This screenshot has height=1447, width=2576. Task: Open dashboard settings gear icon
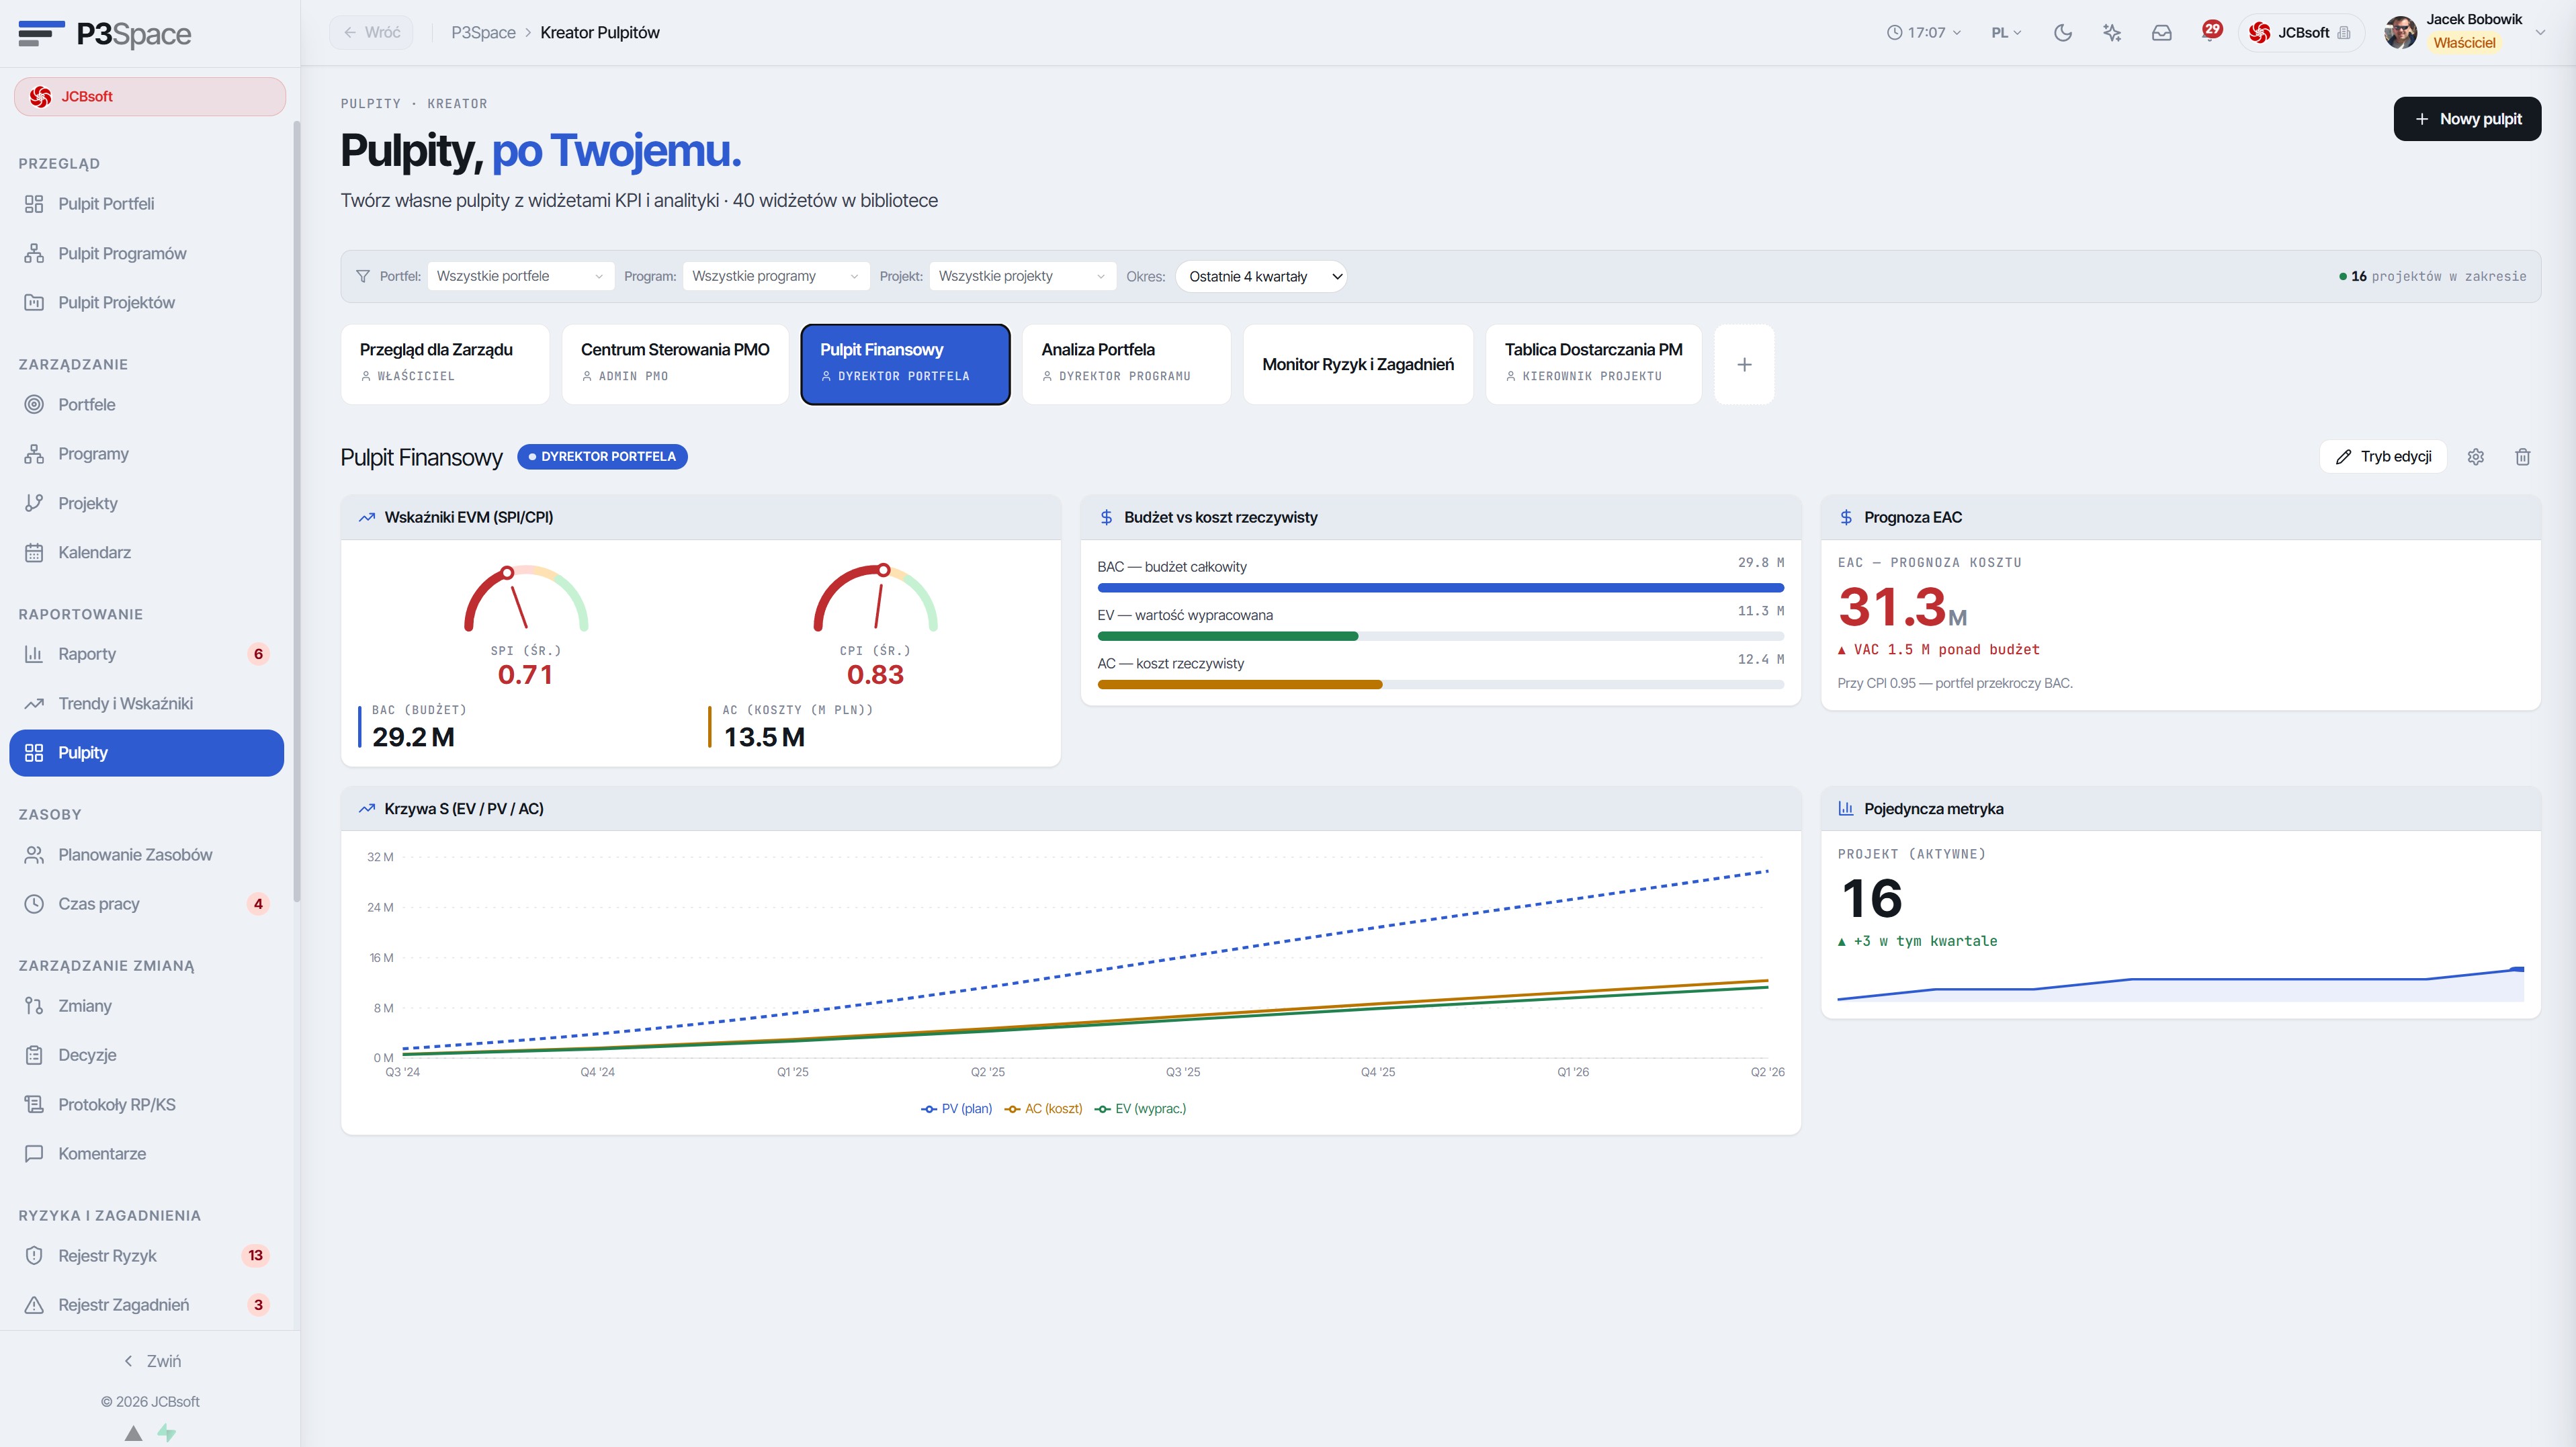[x=2476, y=457]
